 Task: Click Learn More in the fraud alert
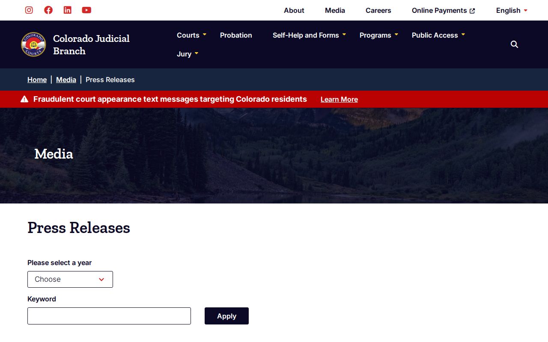[339, 99]
